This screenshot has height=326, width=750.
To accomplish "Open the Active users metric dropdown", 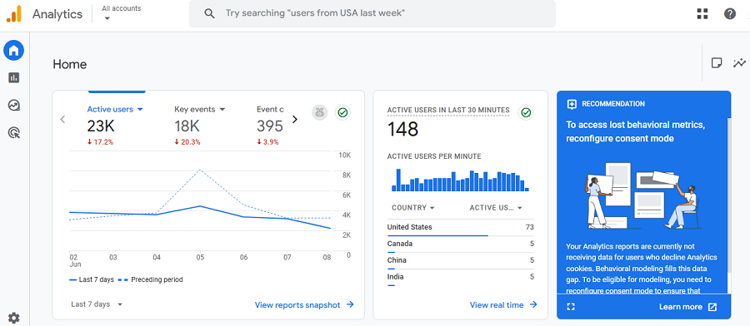I will pos(115,109).
